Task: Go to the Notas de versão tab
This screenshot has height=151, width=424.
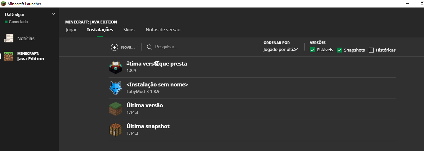Action: (x=163, y=30)
